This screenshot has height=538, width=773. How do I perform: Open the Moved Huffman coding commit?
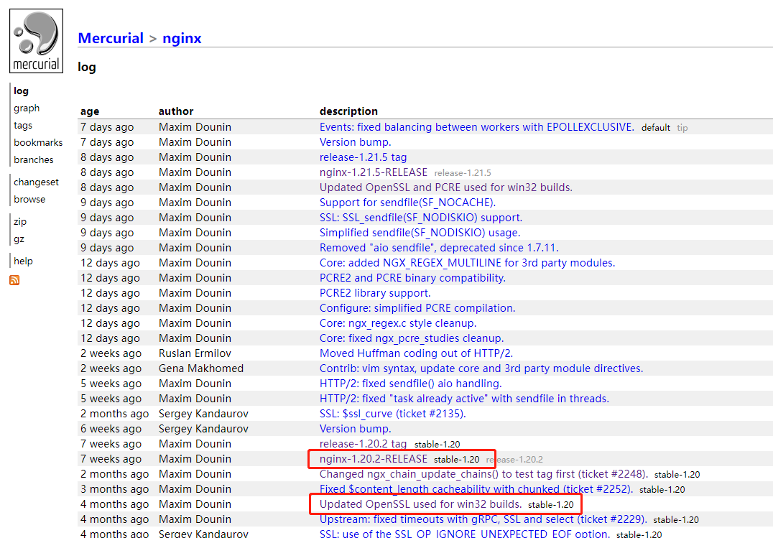click(x=417, y=353)
